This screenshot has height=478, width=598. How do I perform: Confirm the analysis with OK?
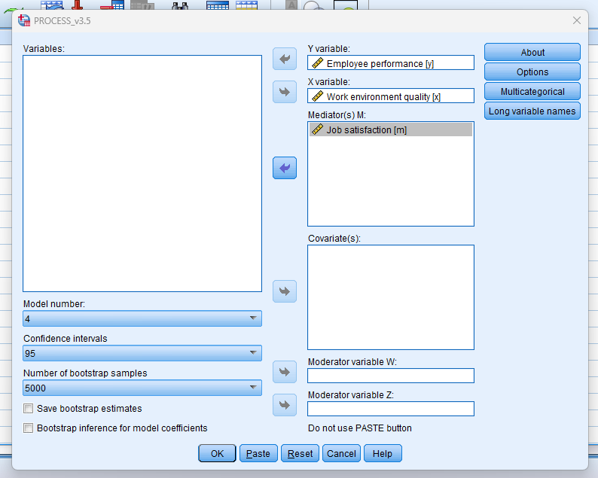click(x=217, y=453)
